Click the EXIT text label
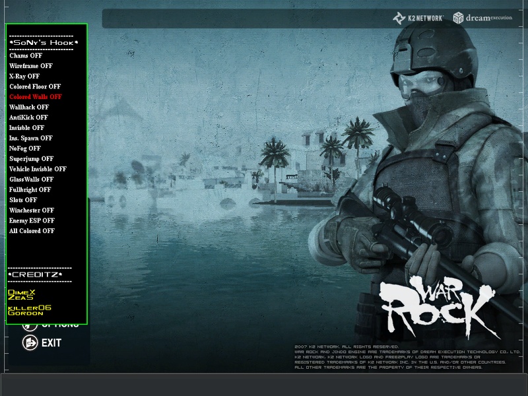The width and height of the screenshot is (528, 396). coord(51,343)
